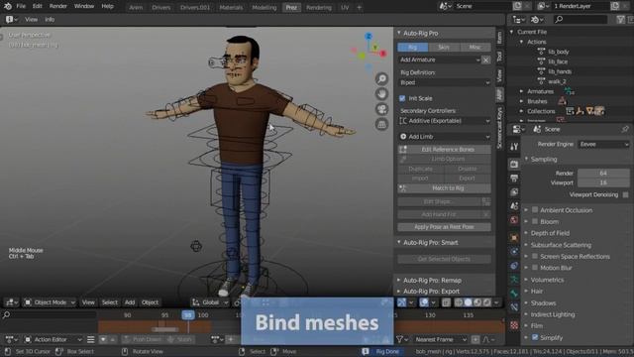634x357 pixels.
Task: Enable Ambient Occlusion checkbox
Action: [535, 209]
